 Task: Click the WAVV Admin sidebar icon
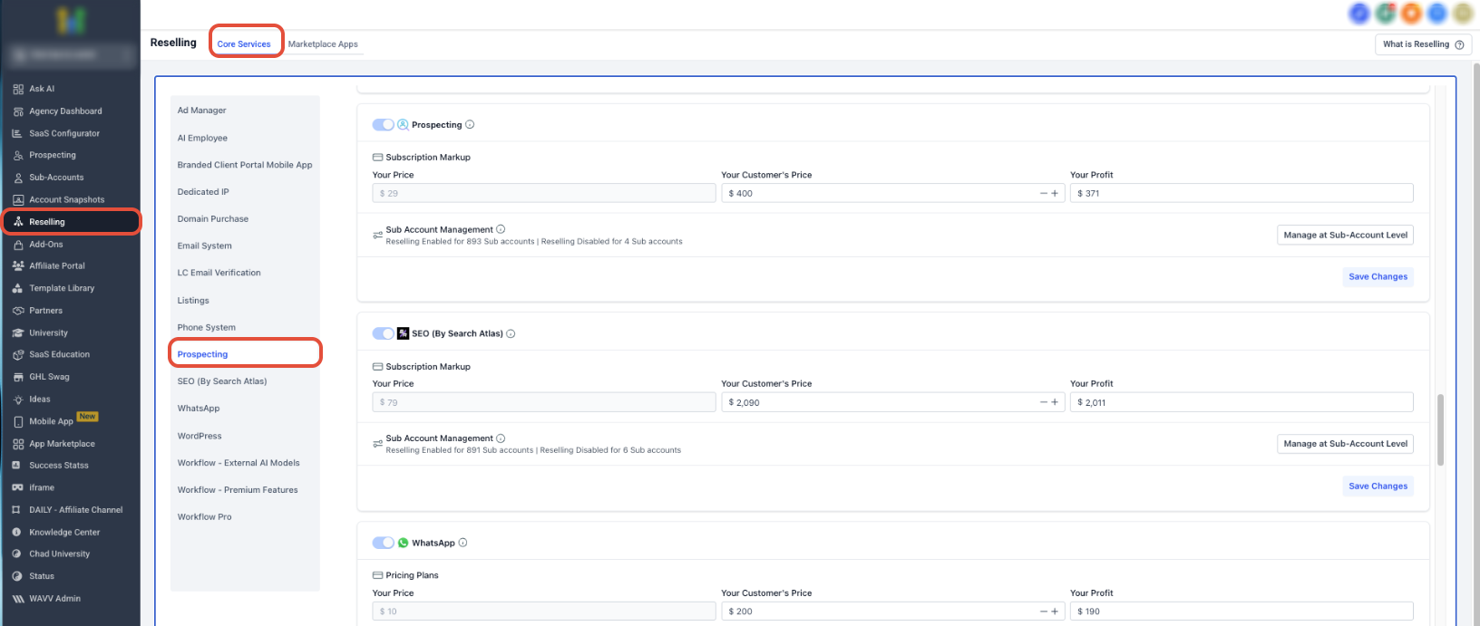pyautogui.click(x=18, y=599)
